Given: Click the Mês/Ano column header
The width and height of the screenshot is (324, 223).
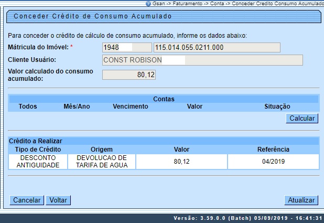Looking at the screenshot, I should [77, 106].
